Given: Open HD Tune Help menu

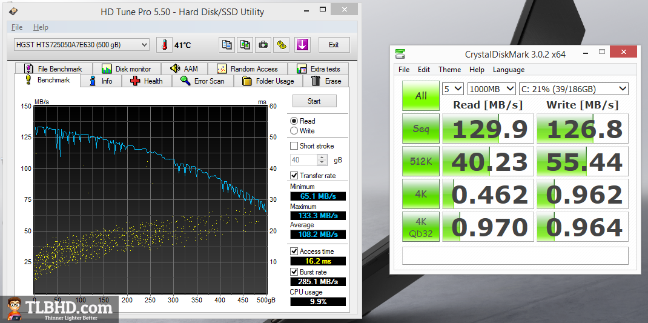Looking at the screenshot, I should (x=41, y=27).
